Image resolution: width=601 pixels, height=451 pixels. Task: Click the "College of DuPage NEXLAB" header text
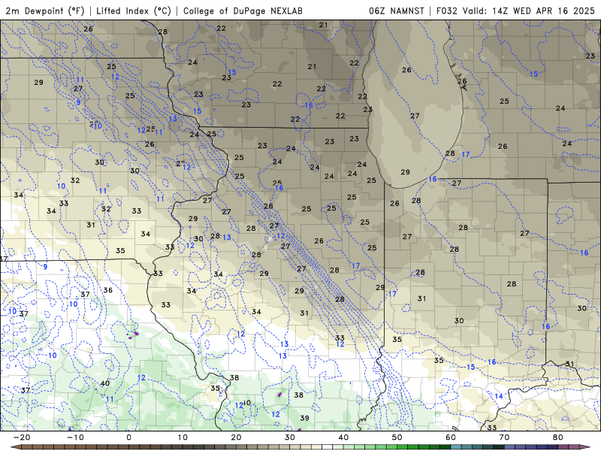[x=243, y=11]
